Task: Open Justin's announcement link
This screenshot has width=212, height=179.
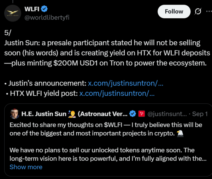Action: [125, 84]
